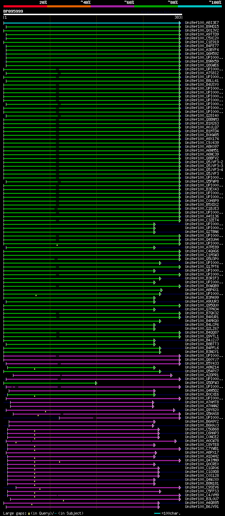Open hit UniRef100_A3BYF4
Image resolution: width=225 pixels, height=516 pixels.
(x=202, y=50)
